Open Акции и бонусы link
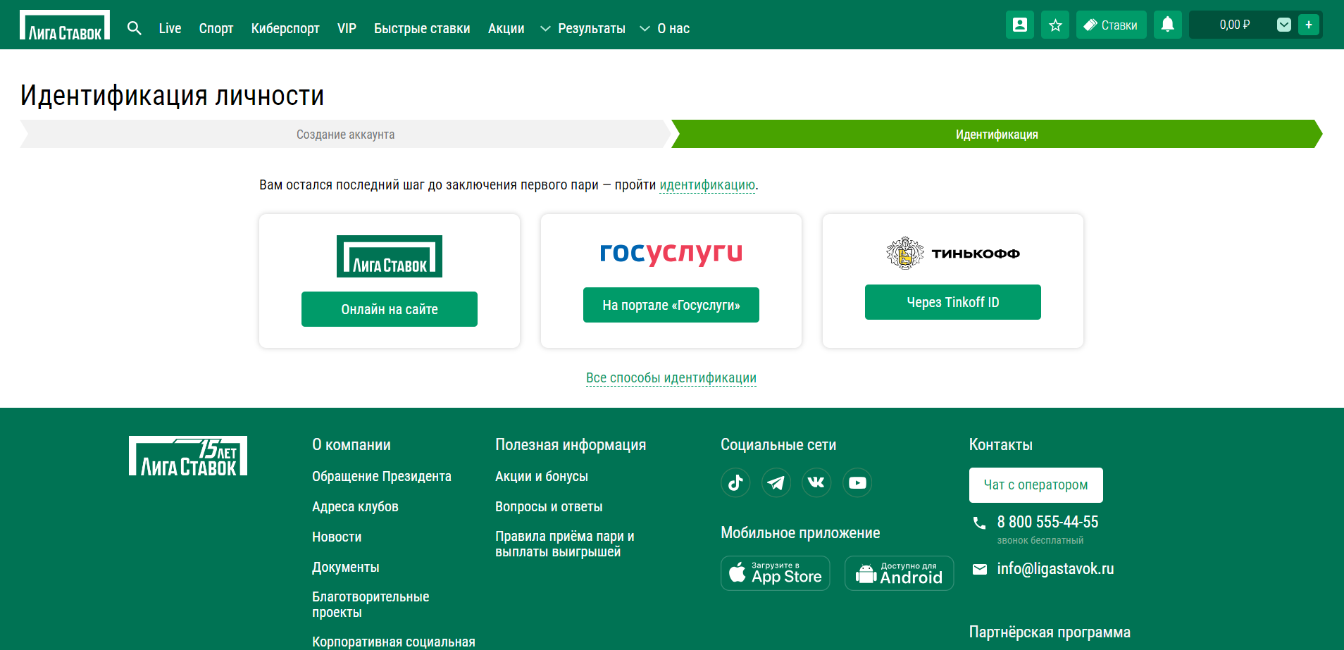This screenshot has width=1344, height=650. (542, 477)
